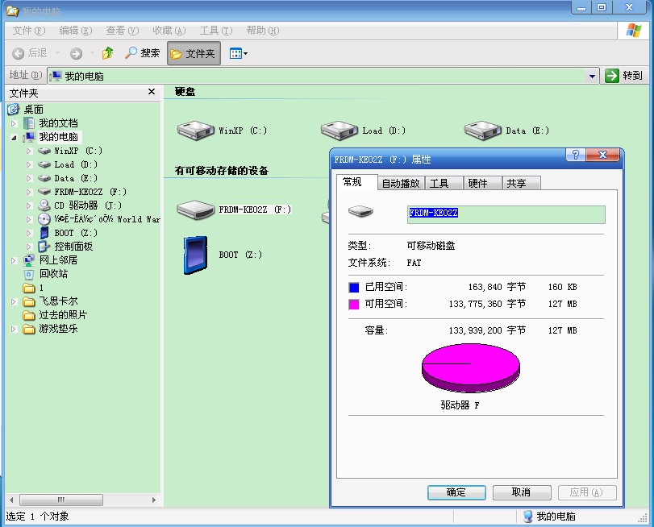Select BOOT (Z:) card icon in tree
The height and width of the screenshot is (527, 654).
point(44,233)
